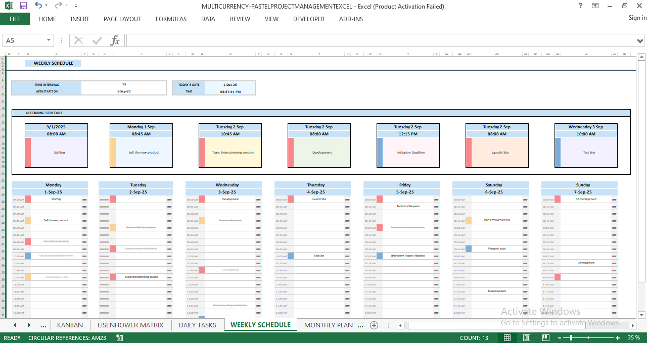This screenshot has height=343, width=647.
Task: Click the Sell the new product card
Action: coord(141,152)
